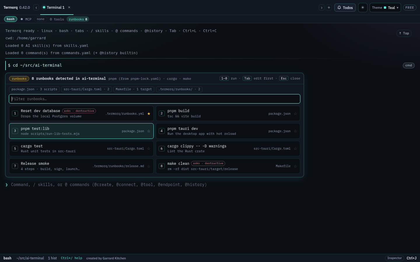Click the cmd badge
The width and height of the screenshot is (420, 262).
point(409,65)
